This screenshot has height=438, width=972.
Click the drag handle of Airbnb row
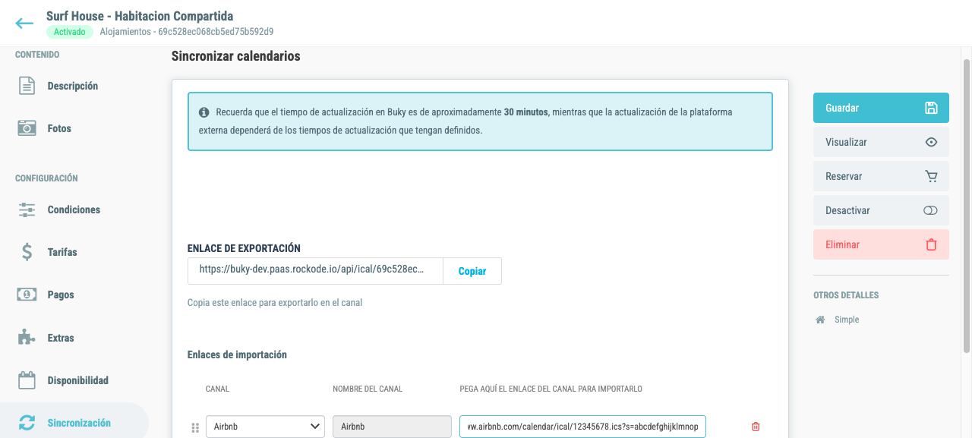[195, 427]
